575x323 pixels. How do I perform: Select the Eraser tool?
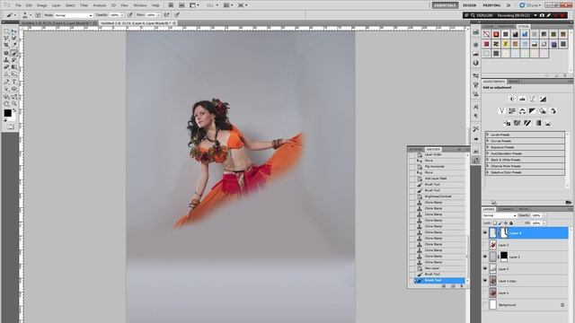click(x=6, y=67)
